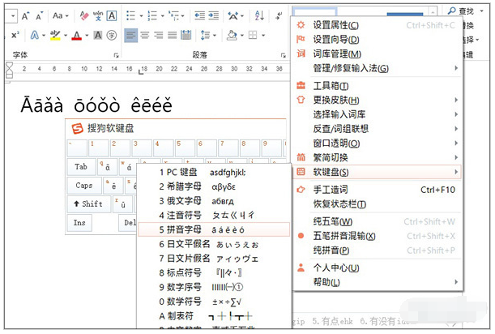Click the pinyin guide (wén) icon

pos(98,15)
